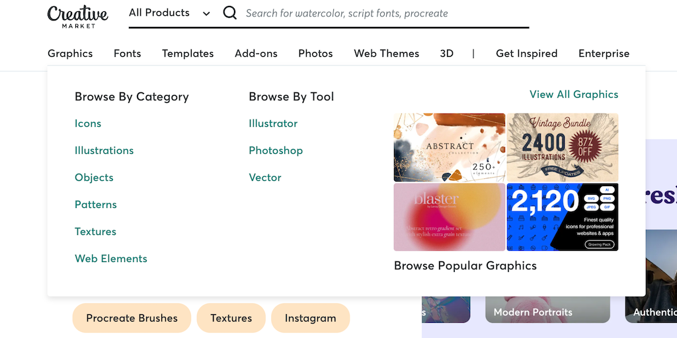This screenshot has height=338, width=677.
Task: Expand the All Products dropdown
Action: (x=169, y=13)
